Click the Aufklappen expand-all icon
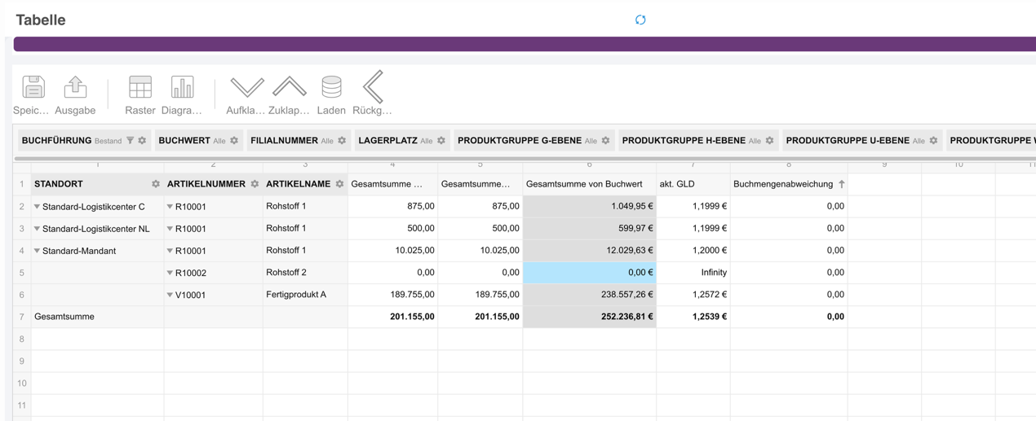The height and width of the screenshot is (421, 1036). (x=246, y=87)
